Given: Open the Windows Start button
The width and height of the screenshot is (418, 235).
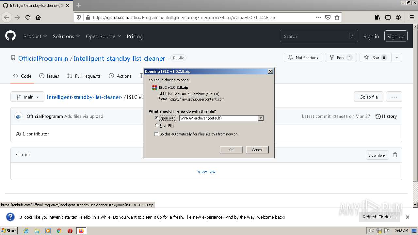Looking at the screenshot, I should 9,231.
